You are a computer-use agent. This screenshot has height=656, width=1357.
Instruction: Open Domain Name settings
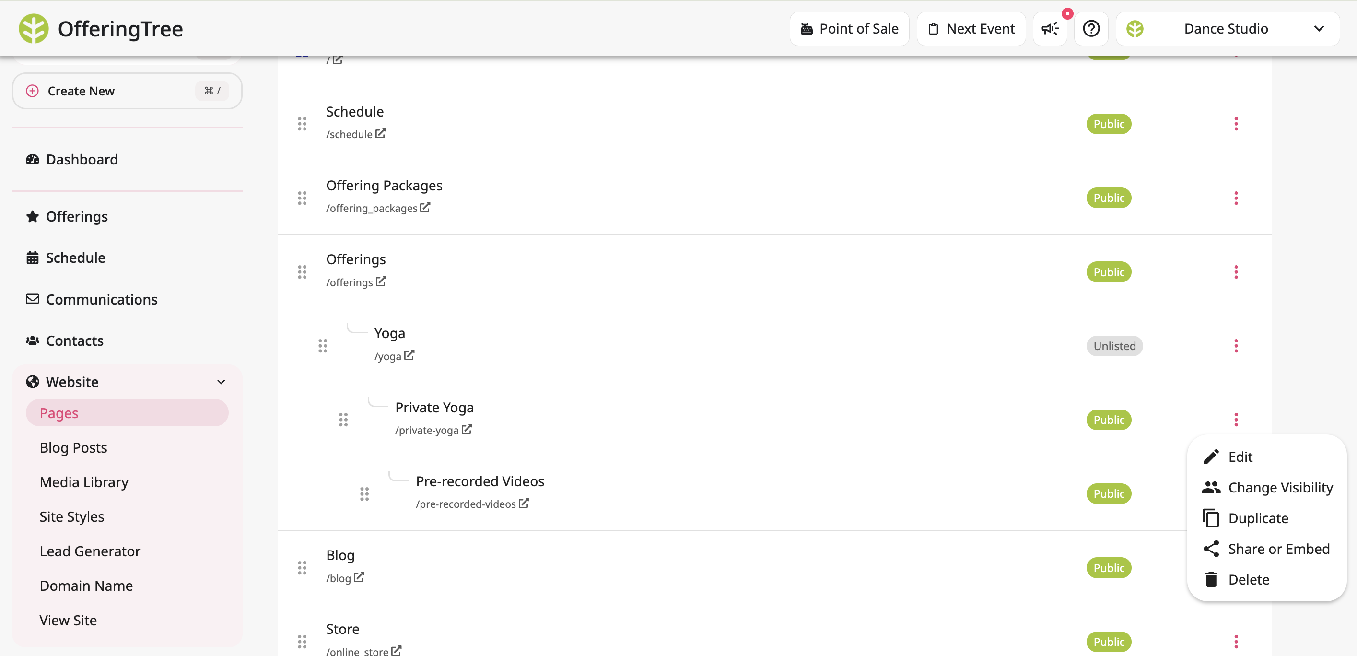coord(86,586)
